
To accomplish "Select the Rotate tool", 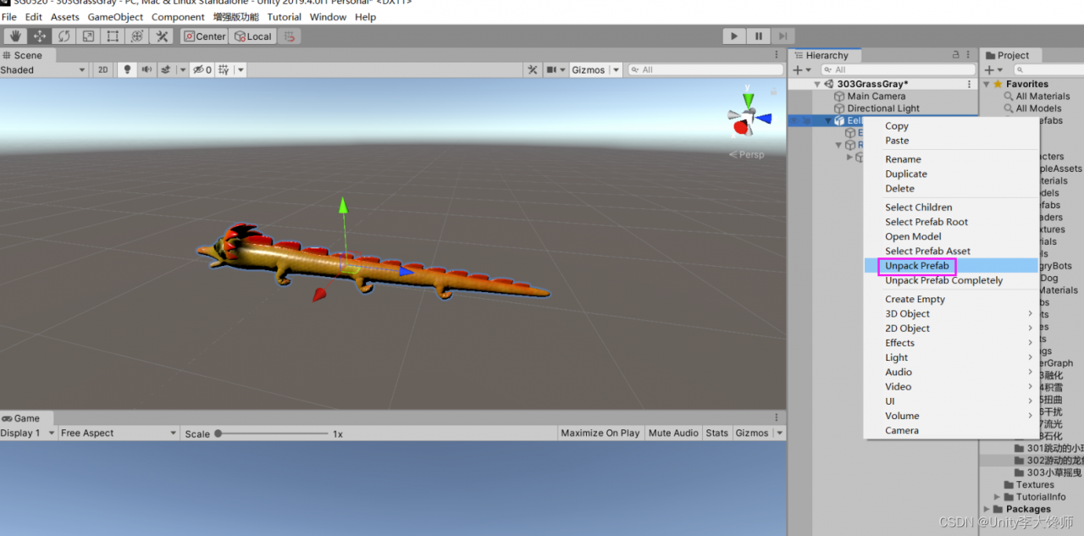I will [x=64, y=36].
